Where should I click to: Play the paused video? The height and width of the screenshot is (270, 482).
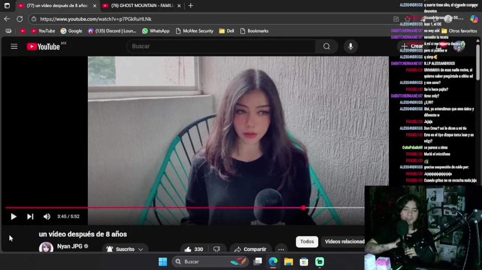pos(14,216)
